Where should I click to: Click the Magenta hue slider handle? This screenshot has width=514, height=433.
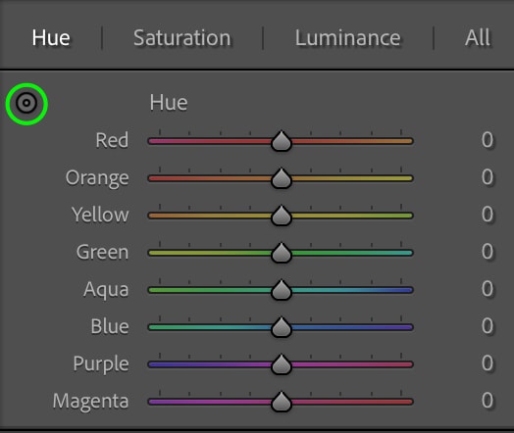coord(282,402)
